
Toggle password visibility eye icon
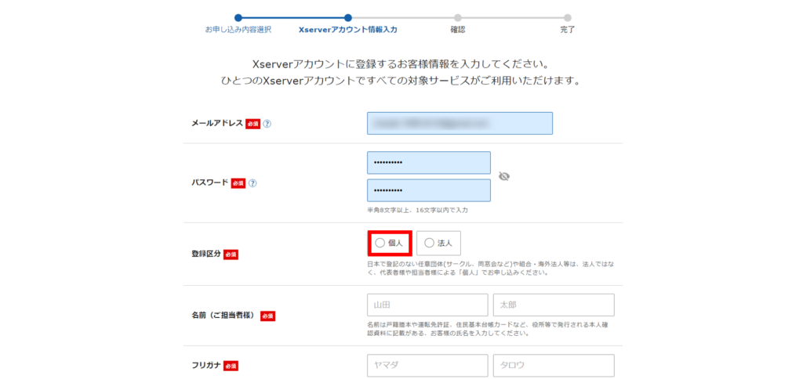tap(504, 176)
